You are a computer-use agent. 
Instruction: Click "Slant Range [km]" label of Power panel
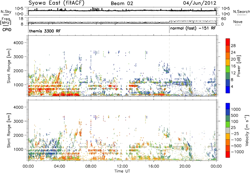click(x=9, y=66)
